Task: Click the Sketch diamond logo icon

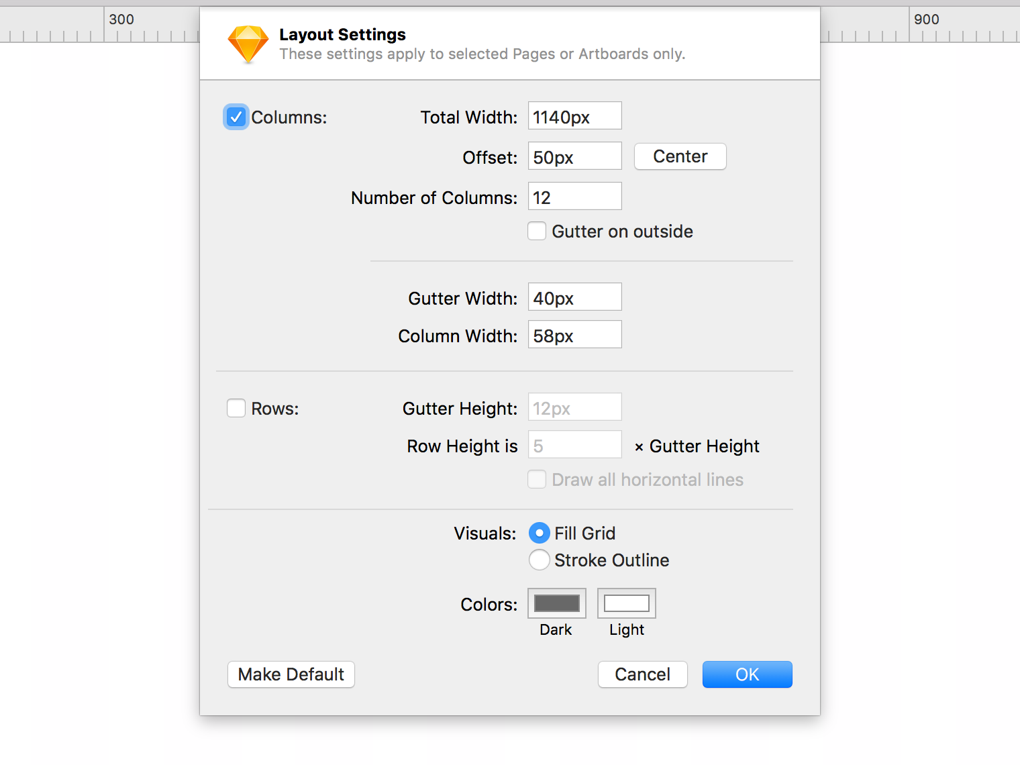Action: click(x=248, y=44)
